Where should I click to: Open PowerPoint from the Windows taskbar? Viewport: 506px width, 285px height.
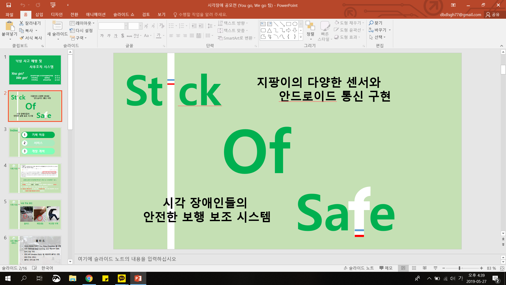[138, 278]
